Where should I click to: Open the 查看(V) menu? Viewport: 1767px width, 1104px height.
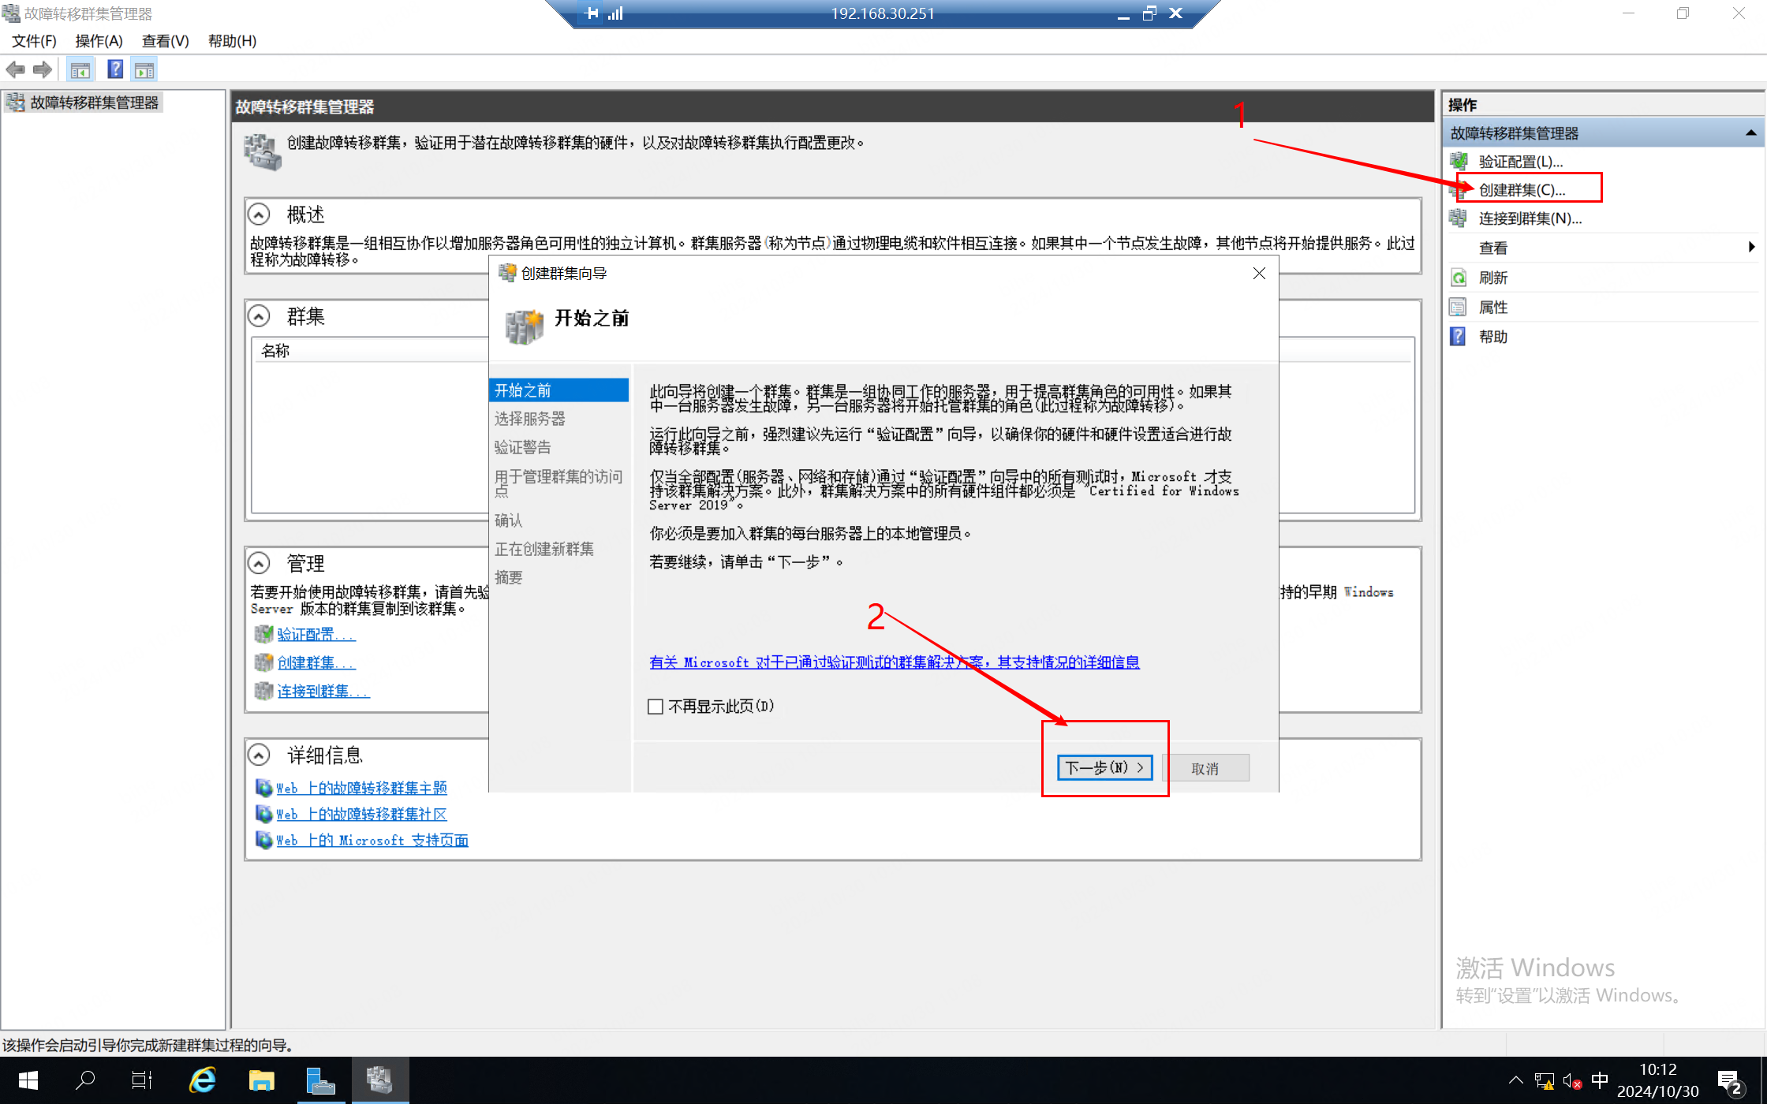tap(165, 41)
